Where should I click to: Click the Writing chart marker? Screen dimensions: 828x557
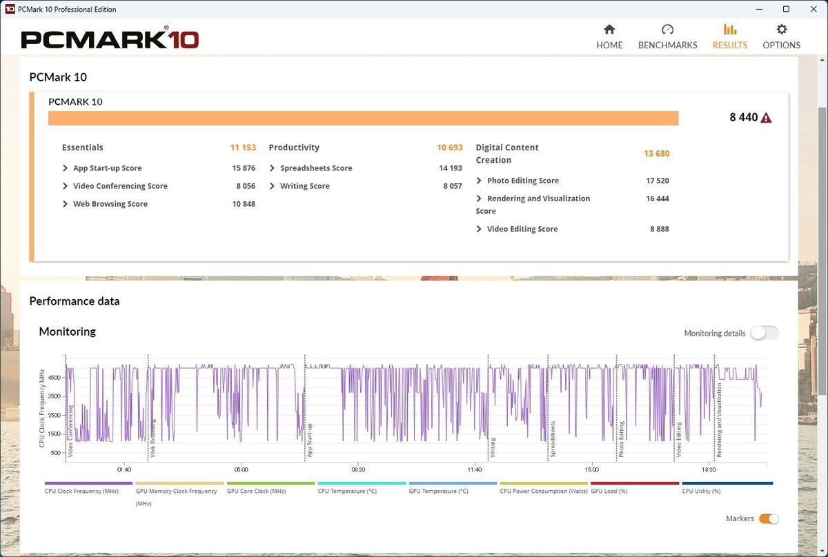coord(493,447)
